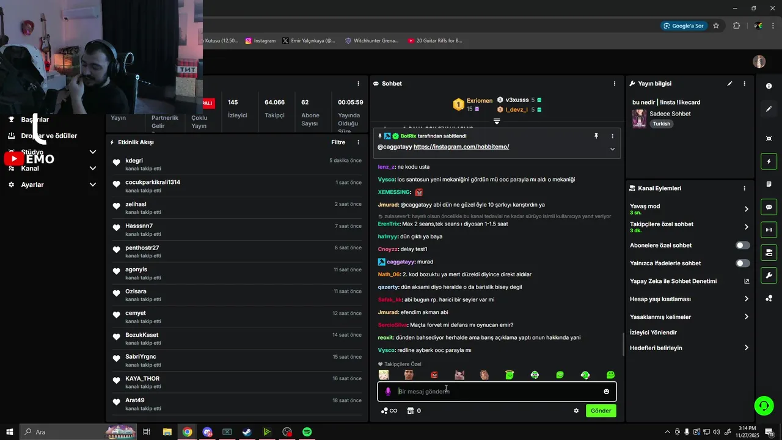This screenshot has height=440, width=782.
Task: Open the info icon in the right sidebar
Action: coord(769,86)
